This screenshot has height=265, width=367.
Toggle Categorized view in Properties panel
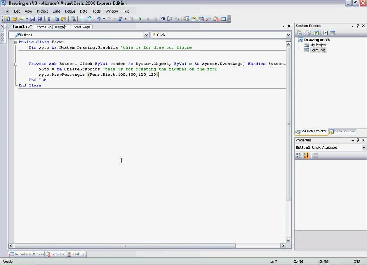coord(299,155)
